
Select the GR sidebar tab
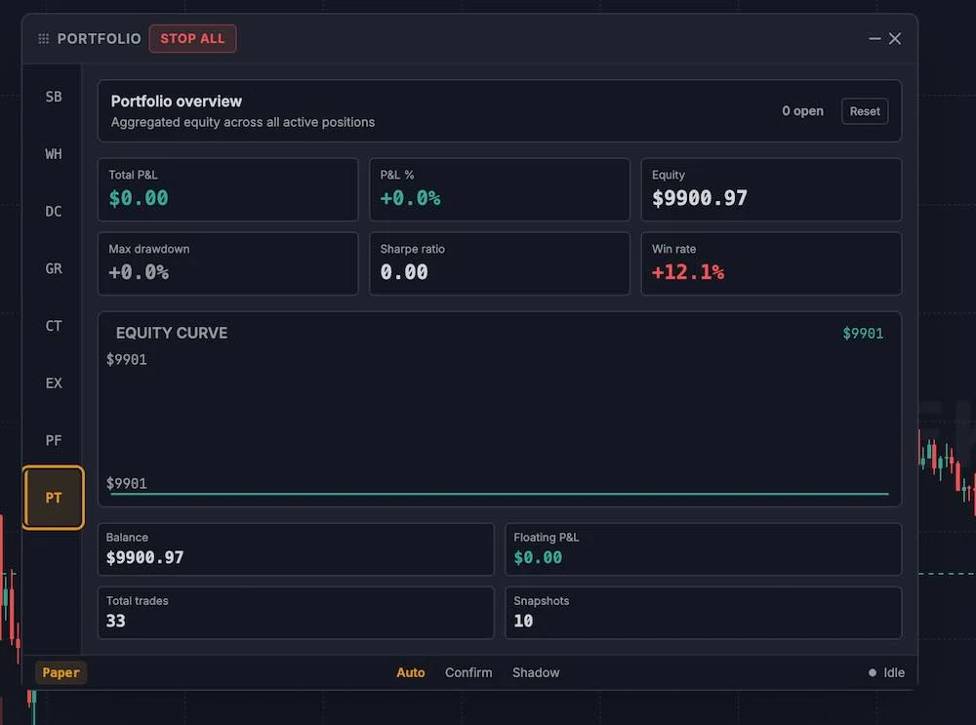pyautogui.click(x=54, y=269)
